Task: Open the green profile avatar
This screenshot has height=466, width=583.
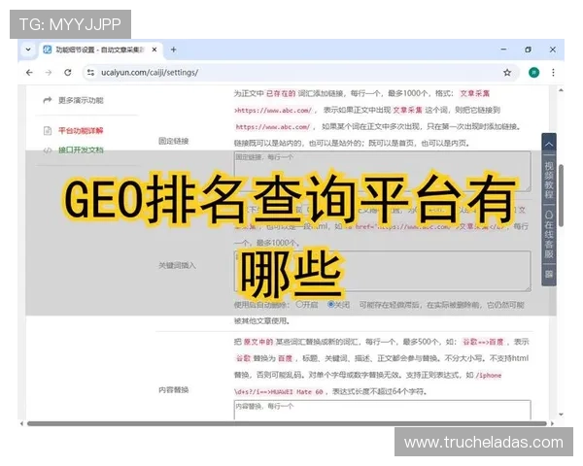Action: [533, 73]
